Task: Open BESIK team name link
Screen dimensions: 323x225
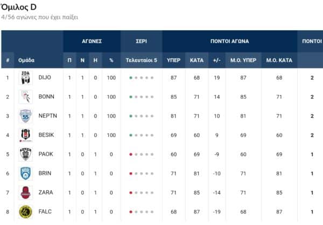Action: click(46, 136)
